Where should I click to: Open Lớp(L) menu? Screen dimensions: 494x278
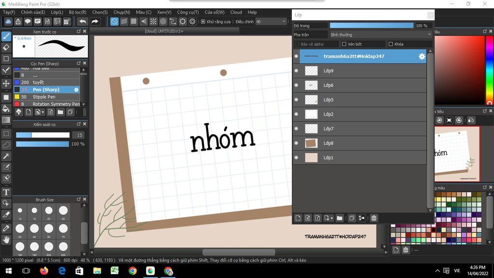click(x=57, y=12)
